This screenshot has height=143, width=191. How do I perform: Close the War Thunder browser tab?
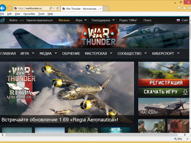pyautogui.click(x=100, y=9)
